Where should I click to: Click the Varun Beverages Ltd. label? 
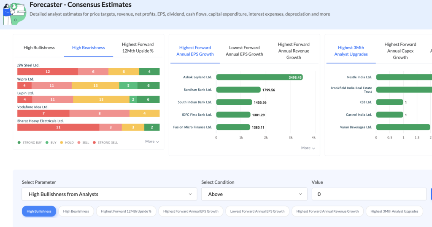(356, 127)
